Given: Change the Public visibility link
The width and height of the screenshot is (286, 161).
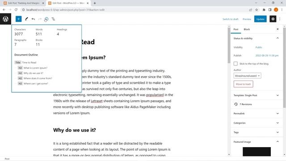Looking at the screenshot, I should (259, 47).
